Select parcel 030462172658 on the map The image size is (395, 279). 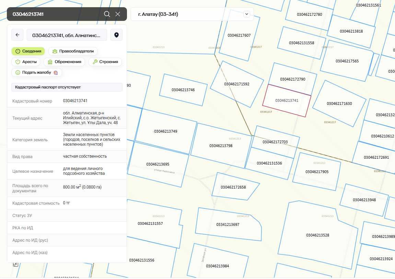pyautogui.click(x=233, y=187)
